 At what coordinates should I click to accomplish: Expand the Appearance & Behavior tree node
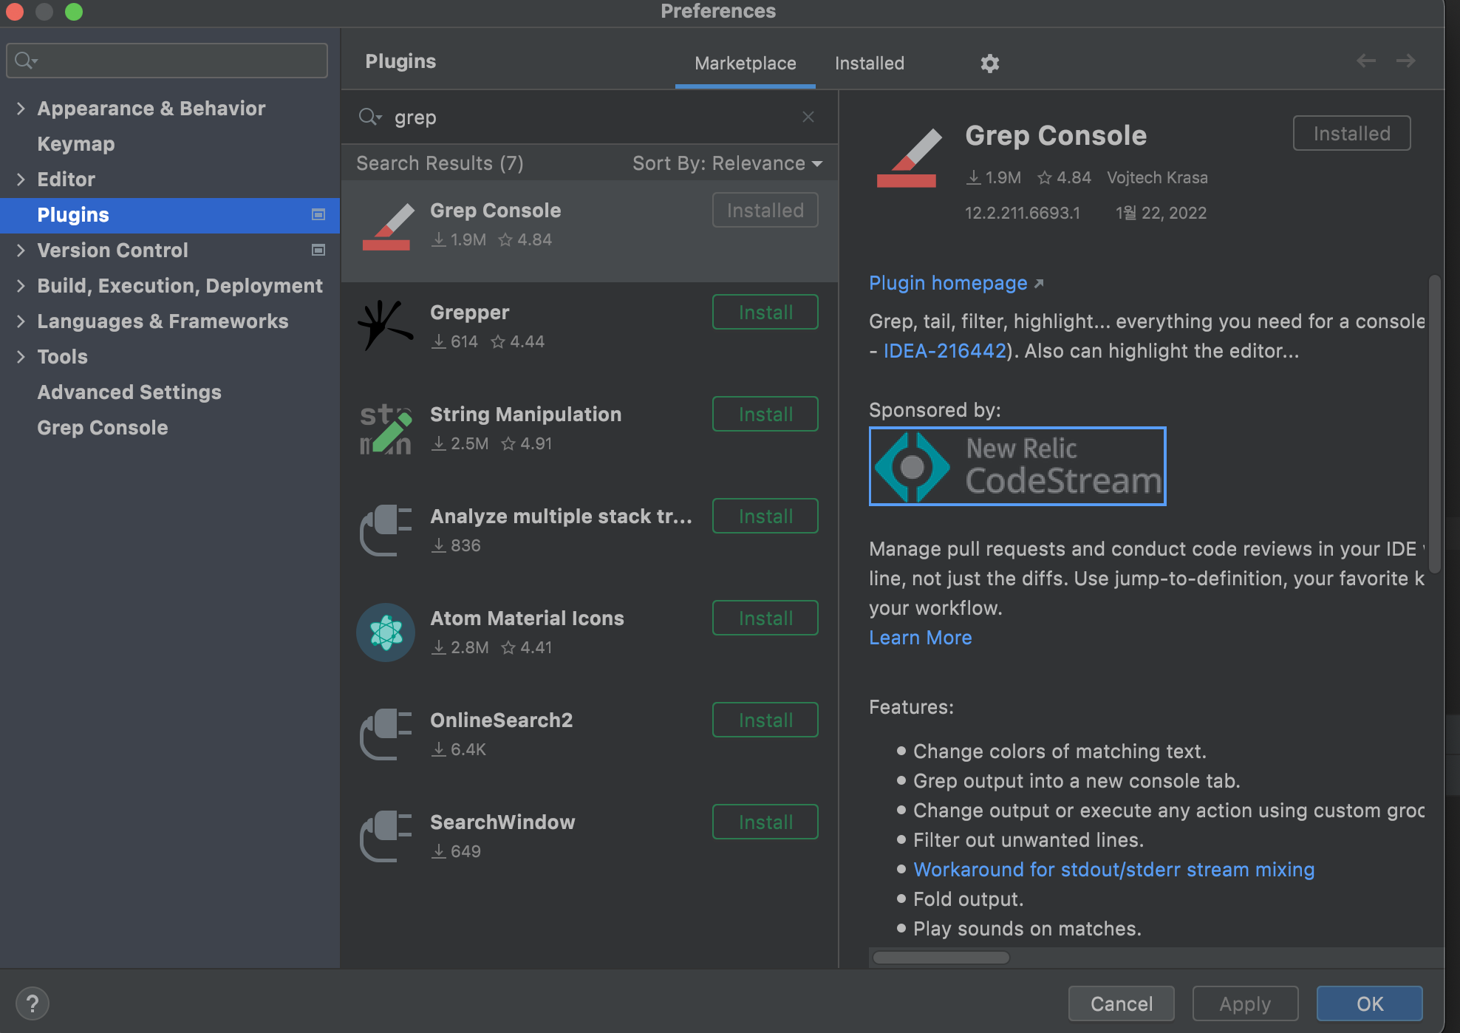click(x=21, y=109)
